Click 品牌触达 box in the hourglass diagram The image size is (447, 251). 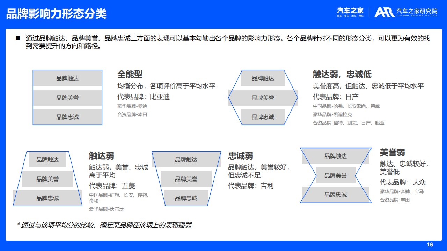point(336,156)
